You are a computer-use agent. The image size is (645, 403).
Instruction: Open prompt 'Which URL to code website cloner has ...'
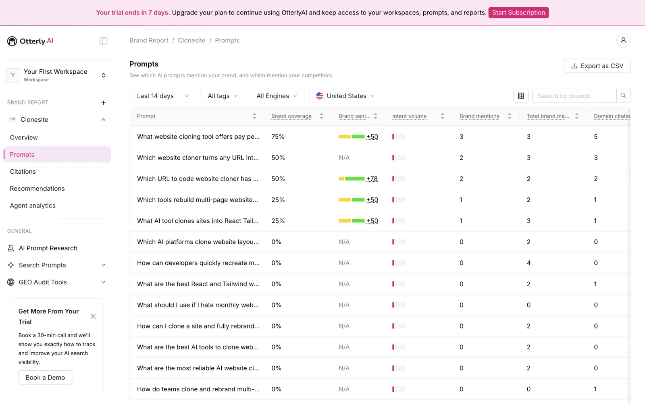point(198,179)
